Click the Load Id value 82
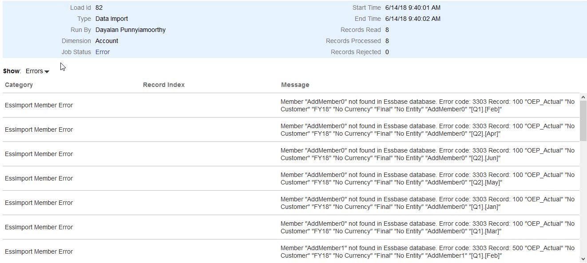 tap(99, 8)
